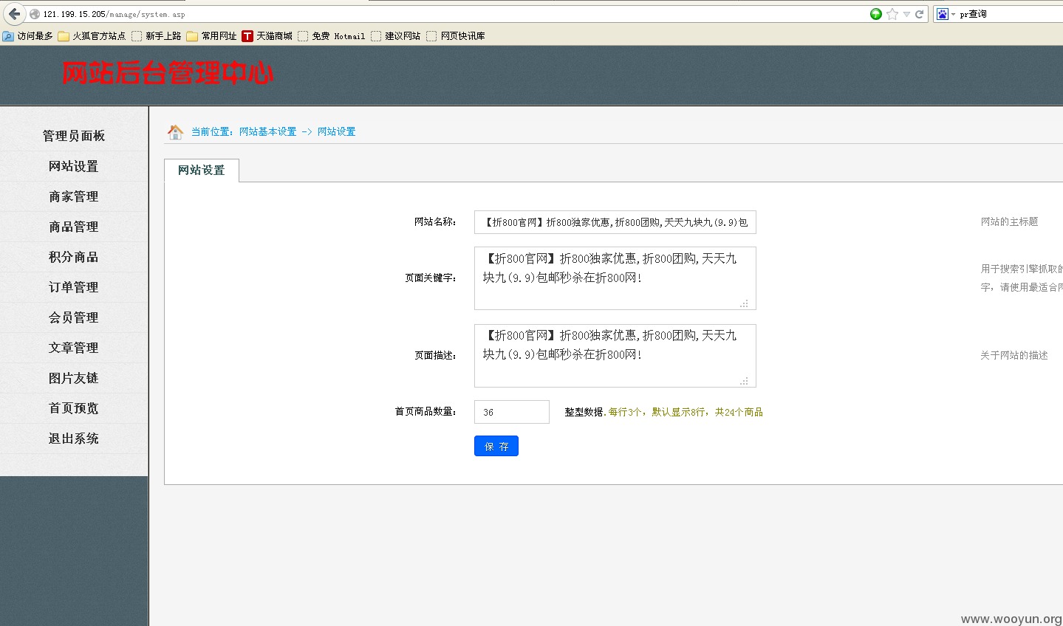
Task: Open the 常用网址 bookmark folder
Action: (x=212, y=36)
